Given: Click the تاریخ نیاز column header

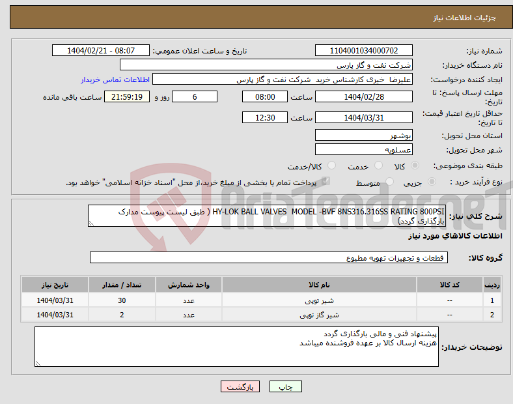Looking at the screenshot, I should pyautogui.click(x=55, y=285).
